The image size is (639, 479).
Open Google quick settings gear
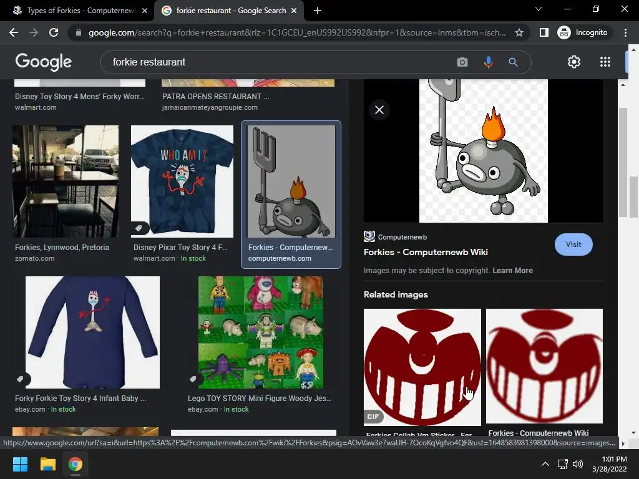pos(574,62)
